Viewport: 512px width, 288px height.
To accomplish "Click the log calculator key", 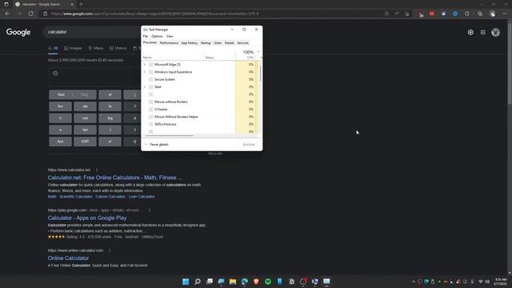I will 110,118.
